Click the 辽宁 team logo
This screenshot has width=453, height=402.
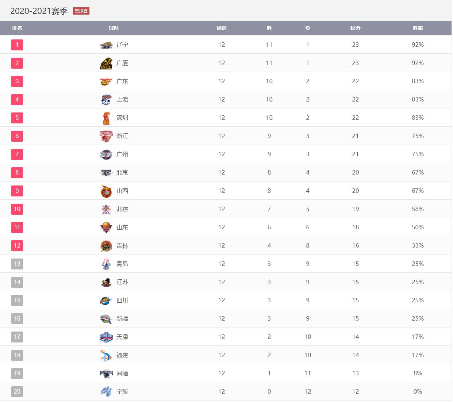(x=106, y=45)
